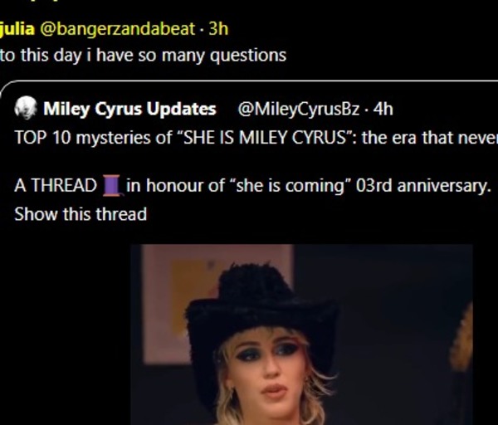Click the TOP 10 mysteries text line
Viewport: 498px width, 425px height.
[x=249, y=137]
